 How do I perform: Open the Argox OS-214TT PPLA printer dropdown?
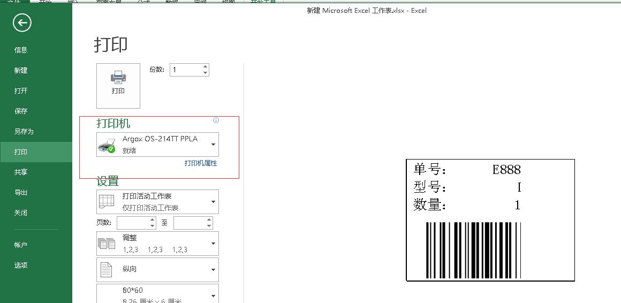(x=157, y=145)
